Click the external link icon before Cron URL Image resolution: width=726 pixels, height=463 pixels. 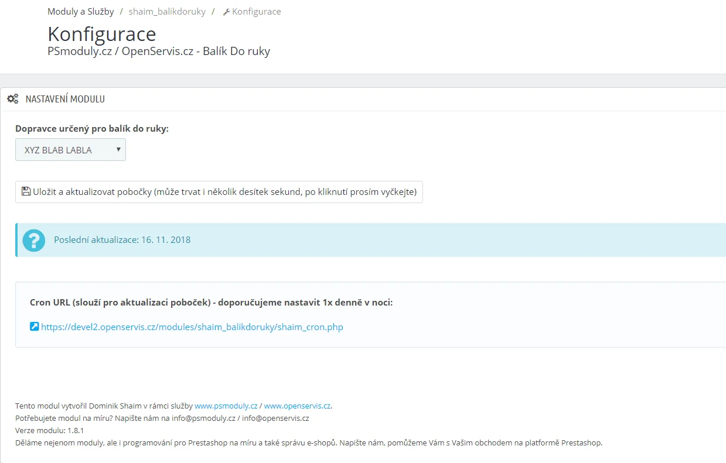pyautogui.click(x=34, y=327)
